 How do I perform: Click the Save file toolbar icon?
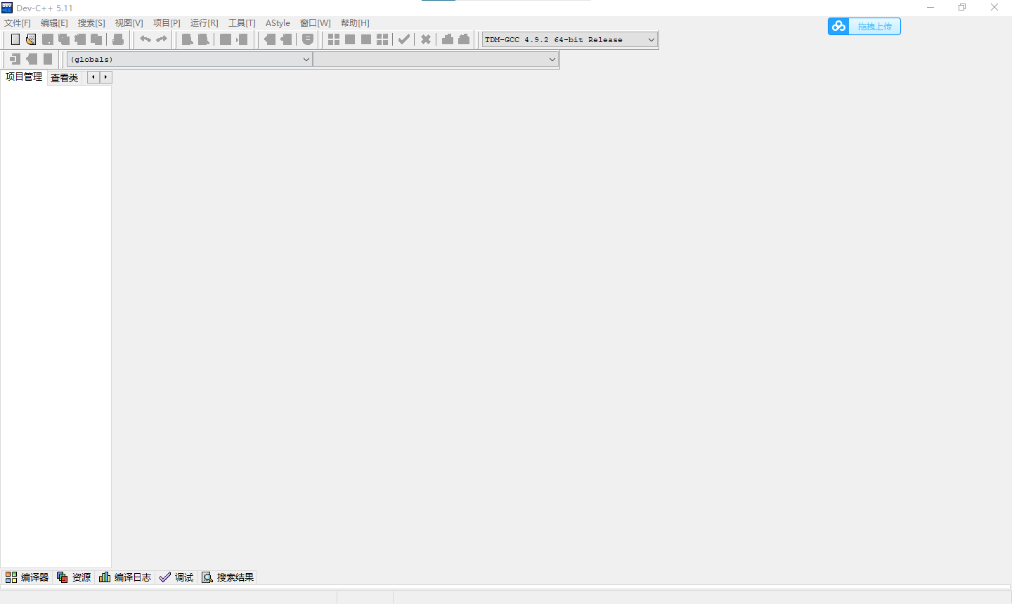pyautogui.click(x=48, y=39)
